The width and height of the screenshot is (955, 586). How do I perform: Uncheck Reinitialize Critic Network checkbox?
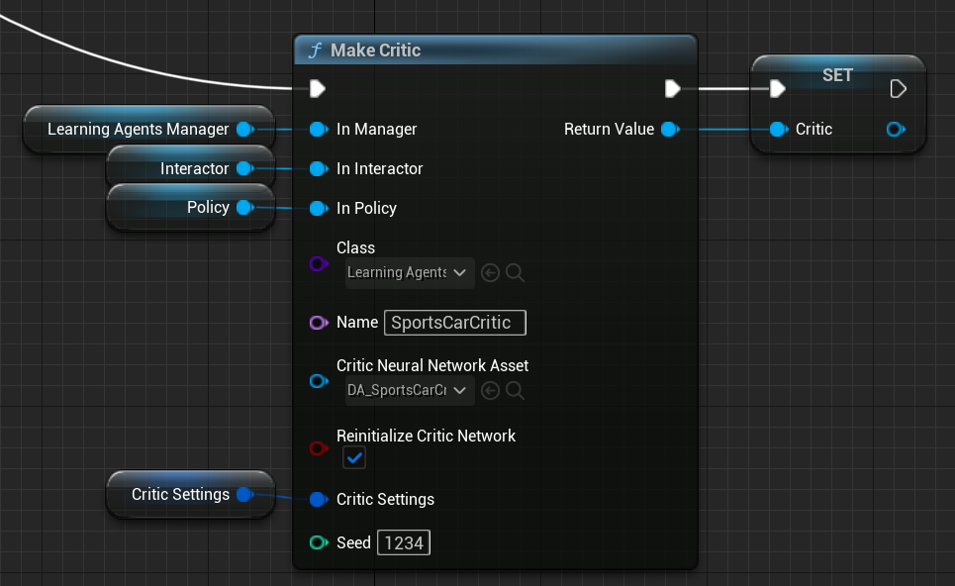(x=354, y=457)
